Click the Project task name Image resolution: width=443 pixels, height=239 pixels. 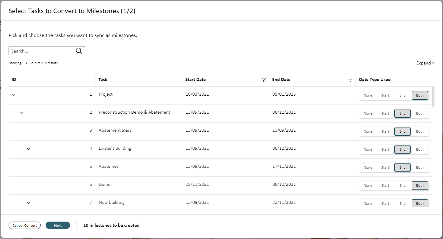(x=106, y=94)
